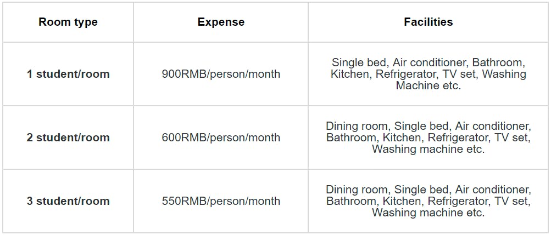The width and height of the screenshot is (551, 235).
Task: Click the 550RMB/person/month expense cell
Action: (221, 201)
